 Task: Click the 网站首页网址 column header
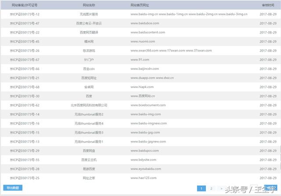click(140, 5)
